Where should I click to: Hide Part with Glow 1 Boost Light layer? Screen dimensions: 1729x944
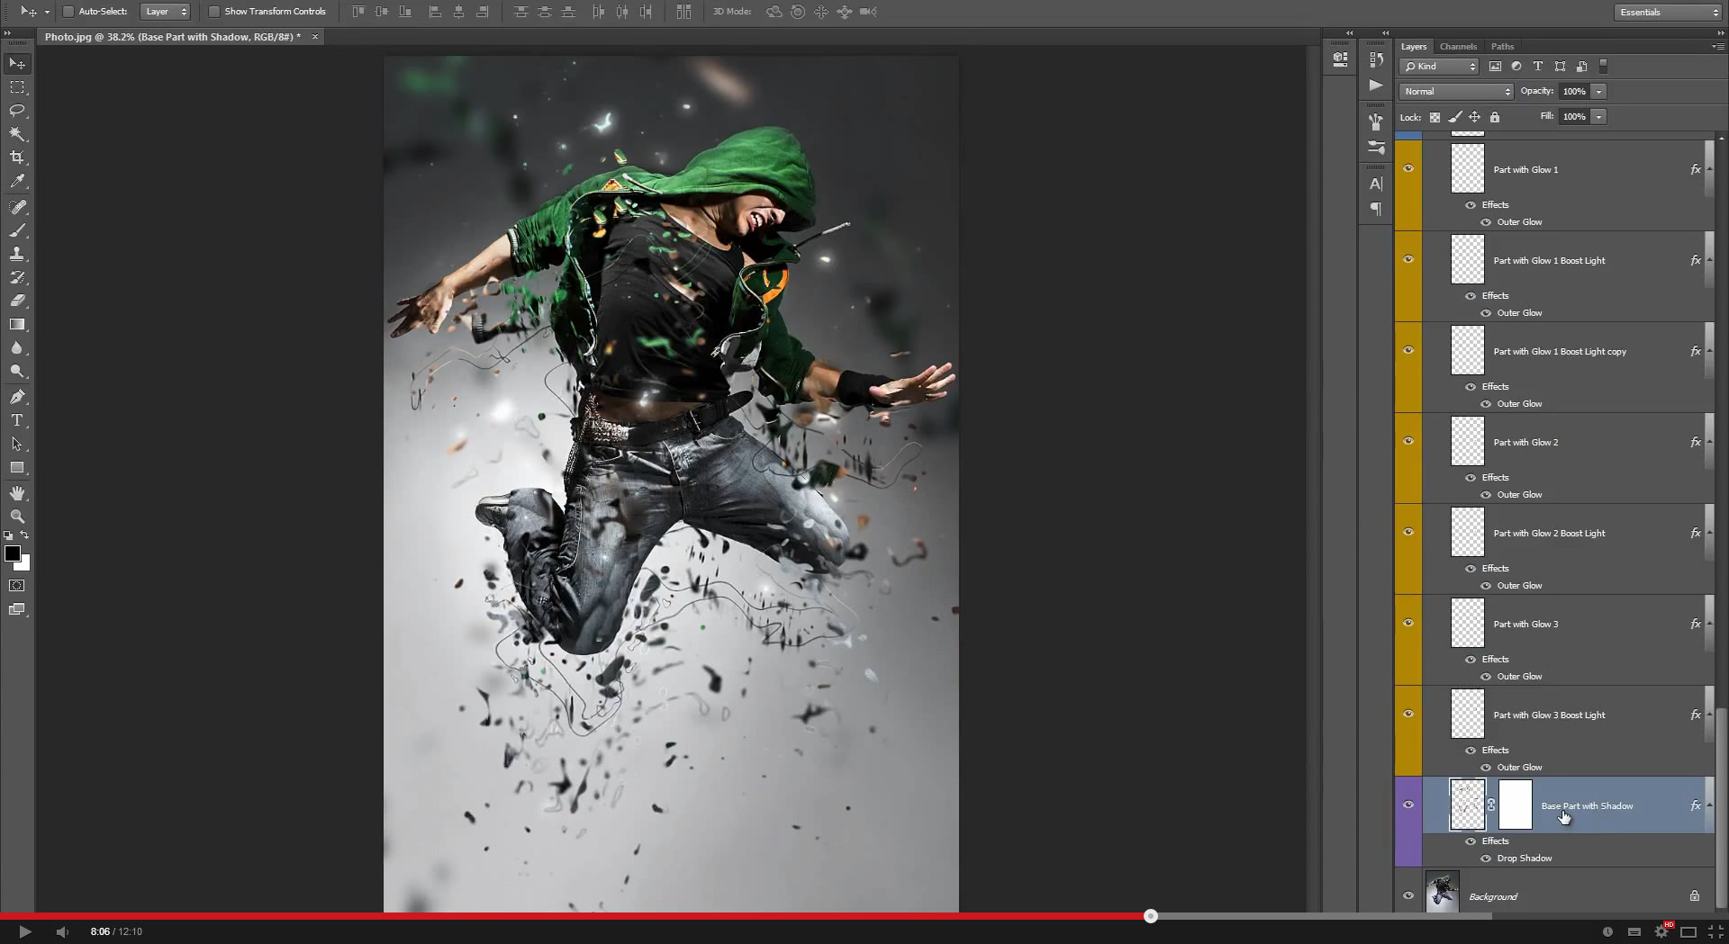(1408, 260)
